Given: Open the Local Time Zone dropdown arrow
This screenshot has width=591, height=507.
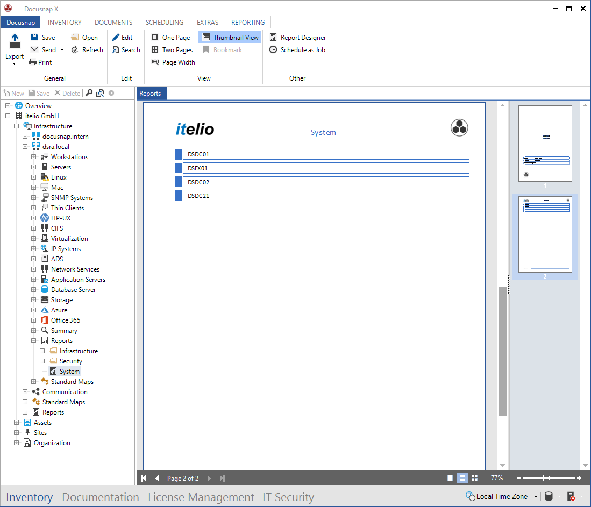Looking at the screenshot, I should 536,497.
